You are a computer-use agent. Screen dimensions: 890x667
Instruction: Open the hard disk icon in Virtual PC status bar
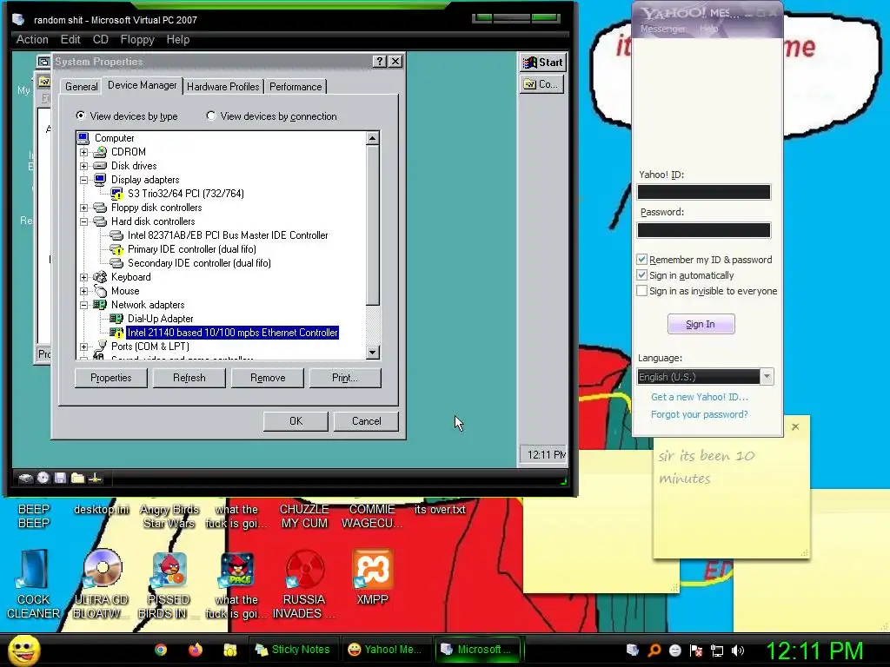coord(25,479)
